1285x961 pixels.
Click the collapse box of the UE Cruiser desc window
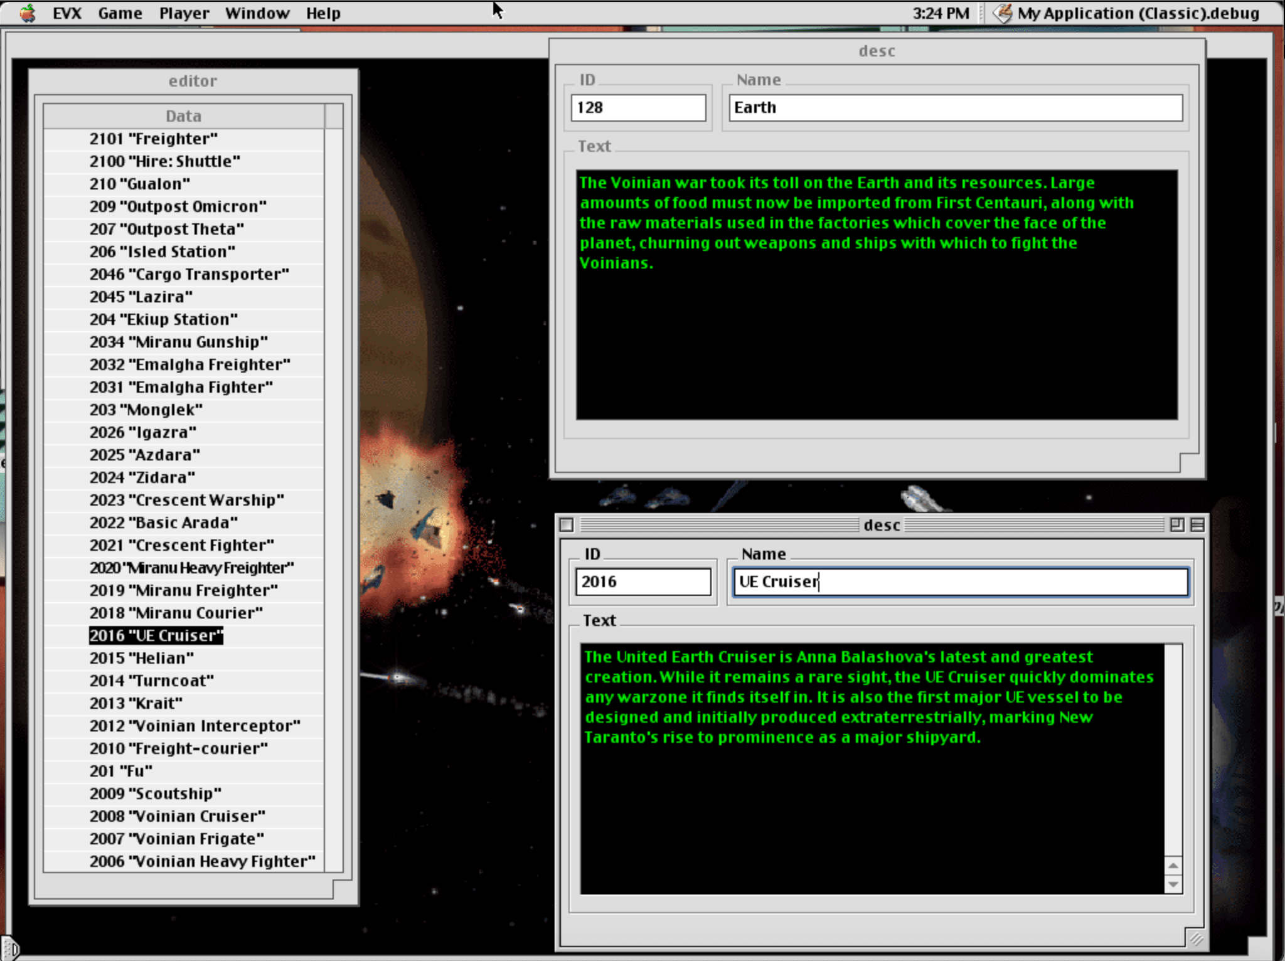click(x=1197, y=524)
